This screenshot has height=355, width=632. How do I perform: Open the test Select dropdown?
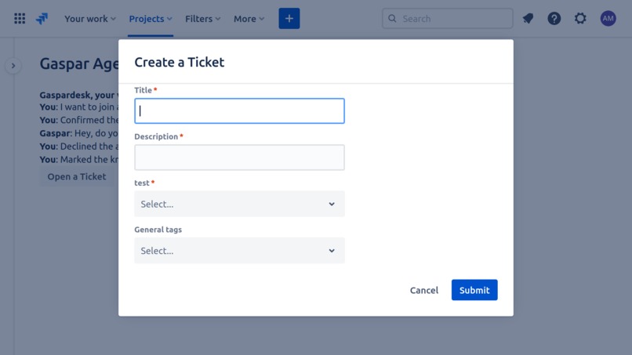tap(239, 204)
